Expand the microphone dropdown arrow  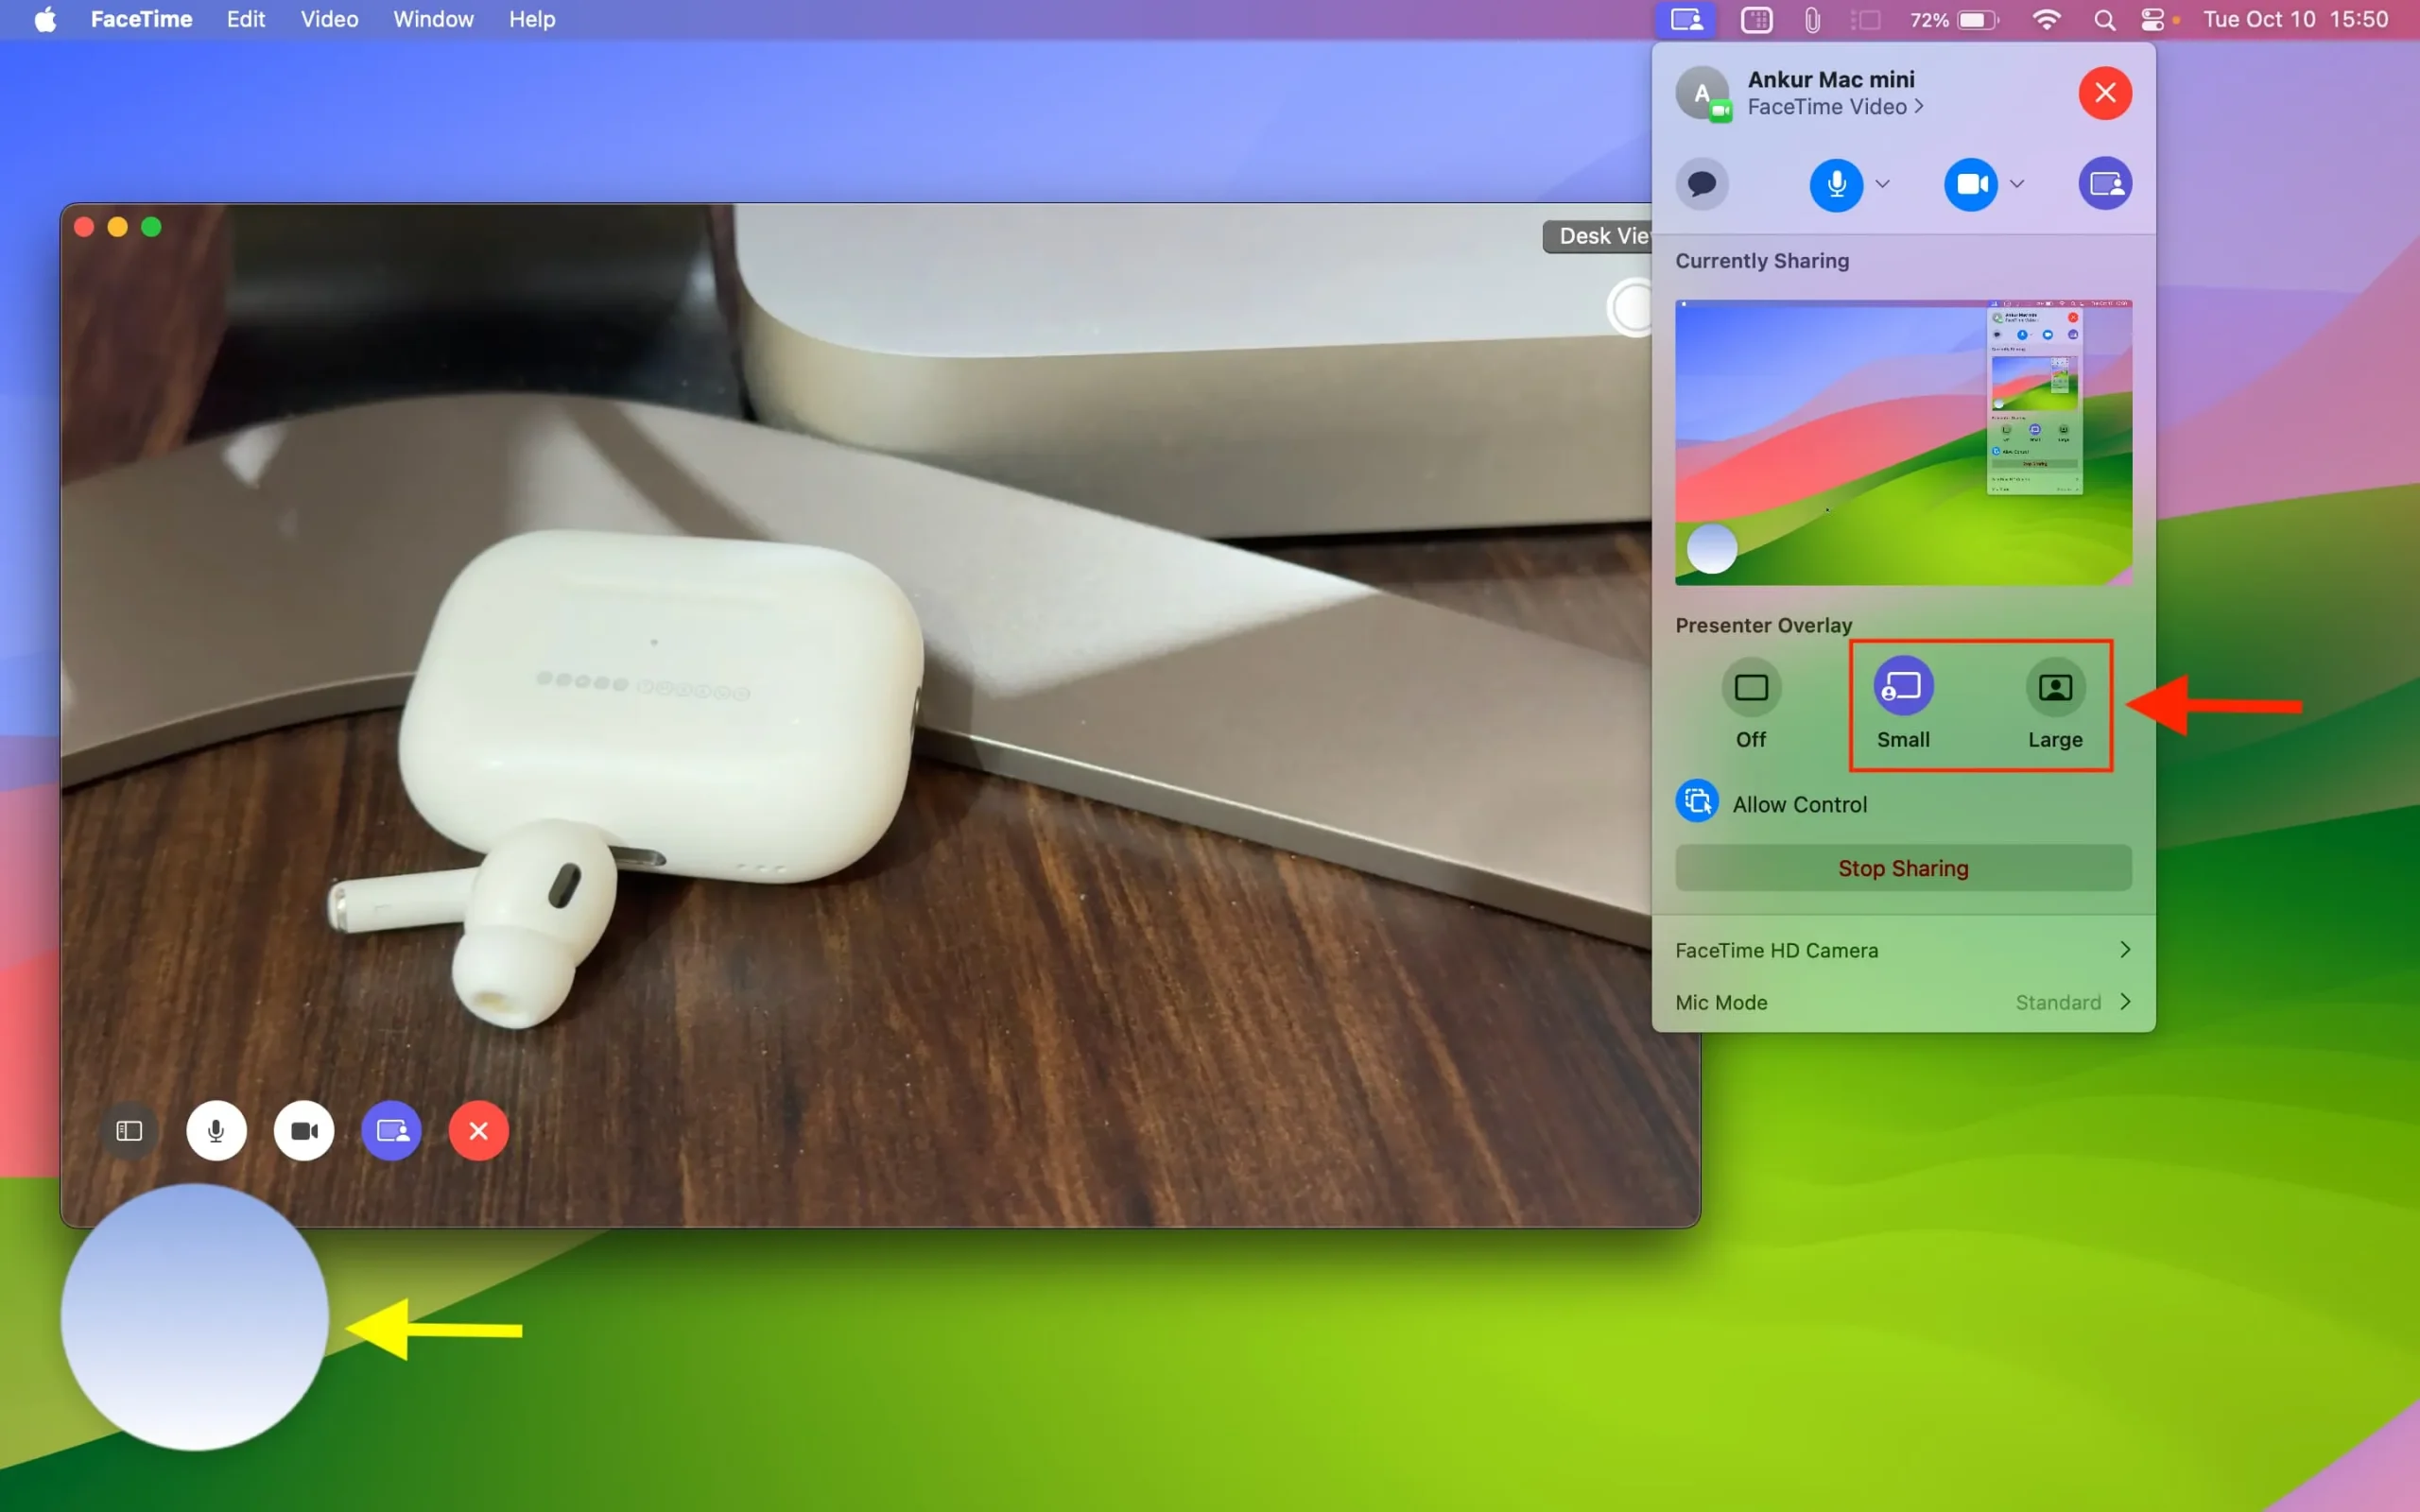pyautogui.click(x=1881, y=183)
